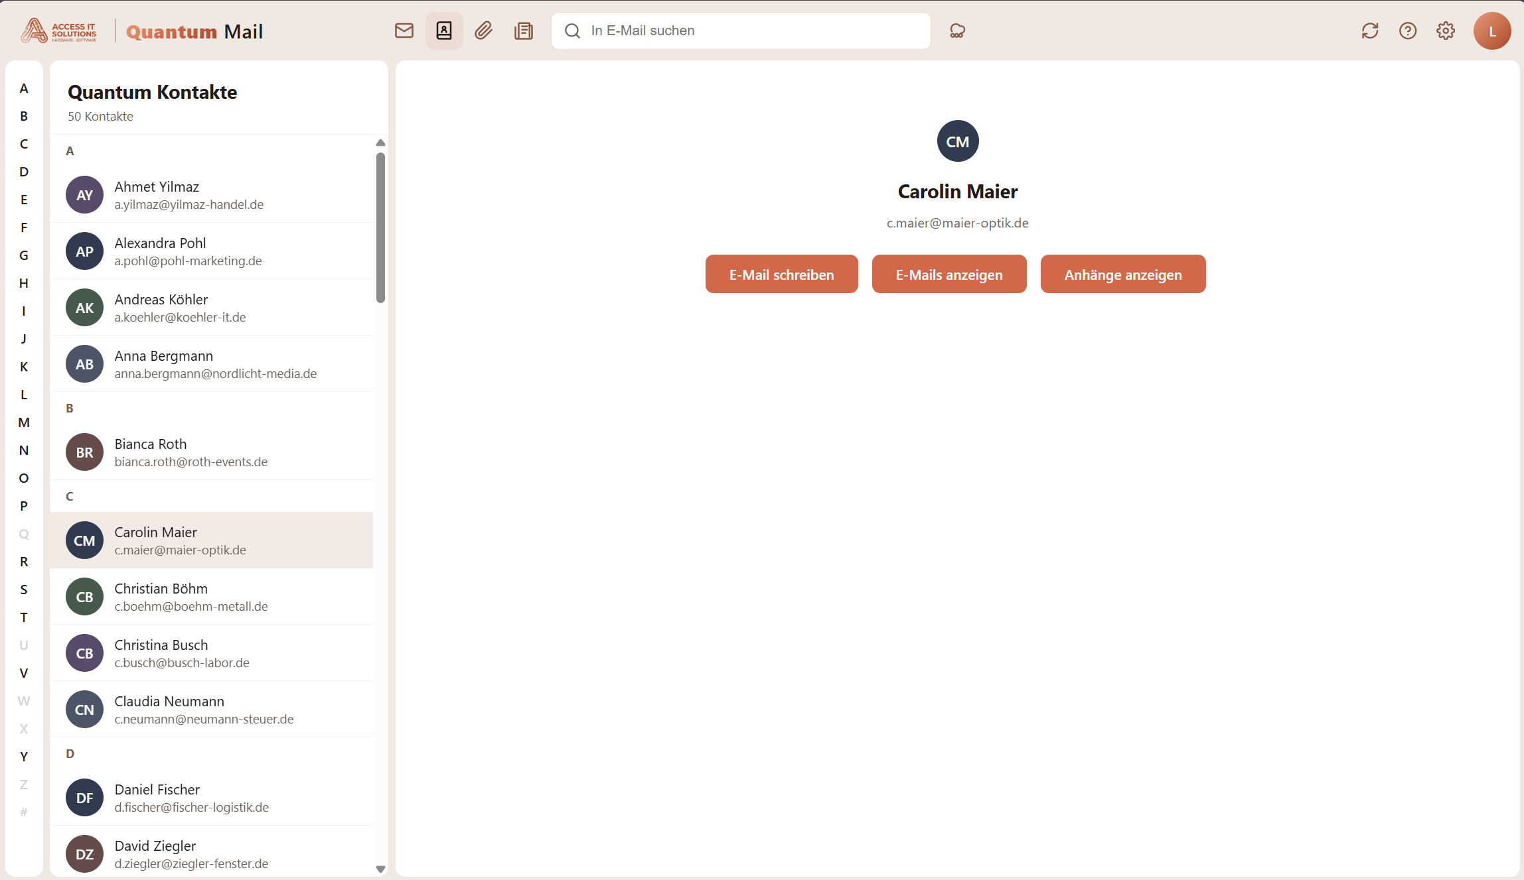
Task: Open the news/notes icon in toolbar
Action: click(x=524, y=31)
